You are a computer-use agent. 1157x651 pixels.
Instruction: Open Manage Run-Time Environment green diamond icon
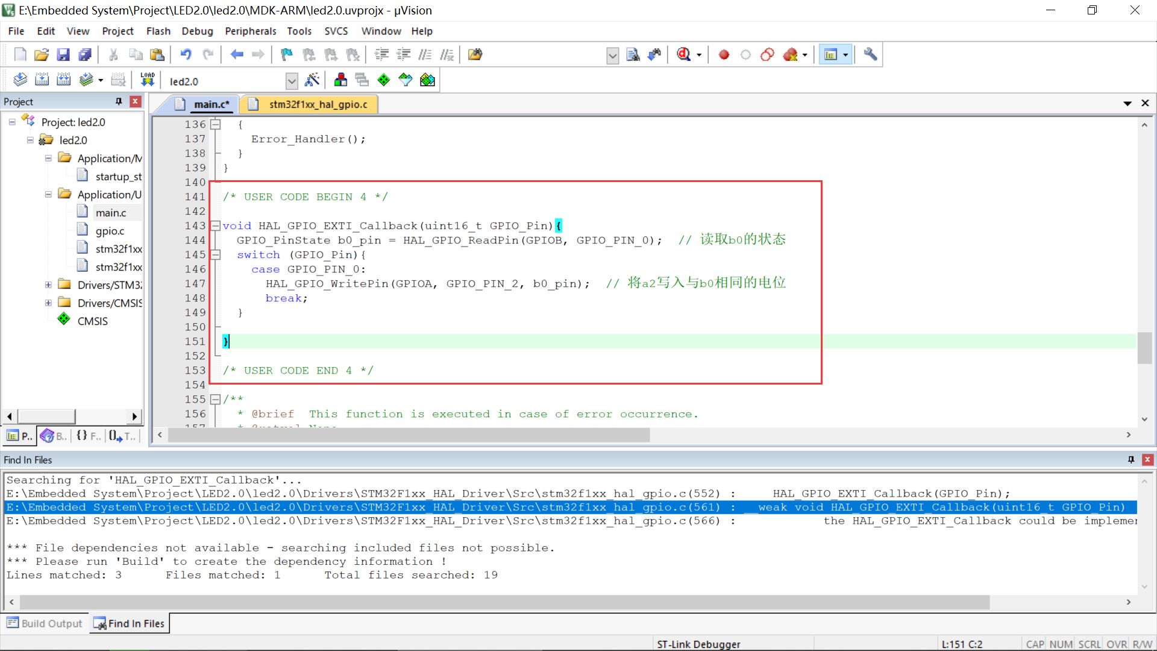383,80
